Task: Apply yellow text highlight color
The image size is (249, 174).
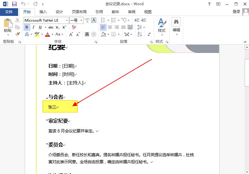Action: click(x=37, y=34)
